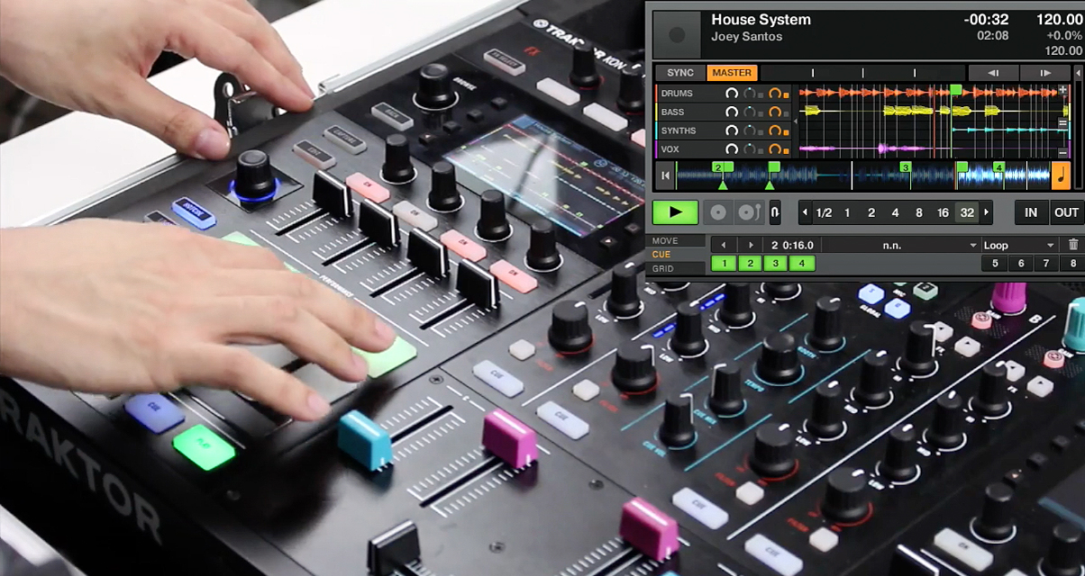
Task: Click the flux mode icon next to the turntable
Action: [x=775, y=213]
